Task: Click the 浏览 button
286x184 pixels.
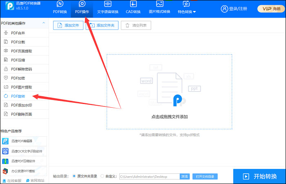Action: [x=185, y=177]
